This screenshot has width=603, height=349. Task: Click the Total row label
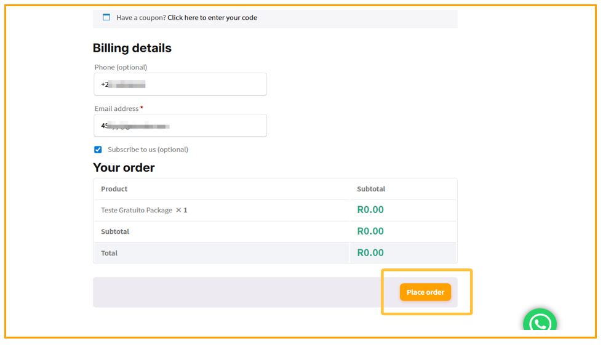point(109,253)
